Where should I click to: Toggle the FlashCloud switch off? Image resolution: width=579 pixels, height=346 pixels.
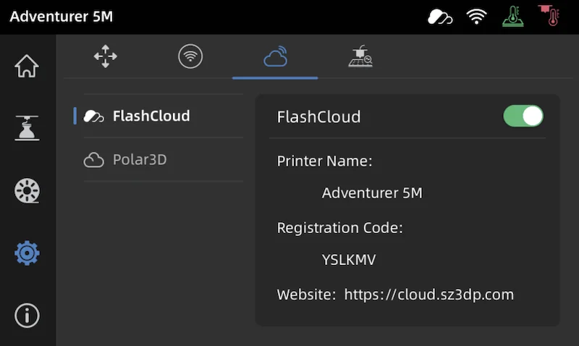tap(523, 116)
